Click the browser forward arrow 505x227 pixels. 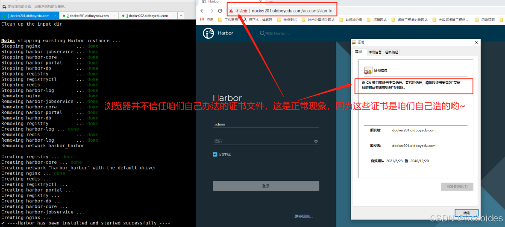(211, 11)
